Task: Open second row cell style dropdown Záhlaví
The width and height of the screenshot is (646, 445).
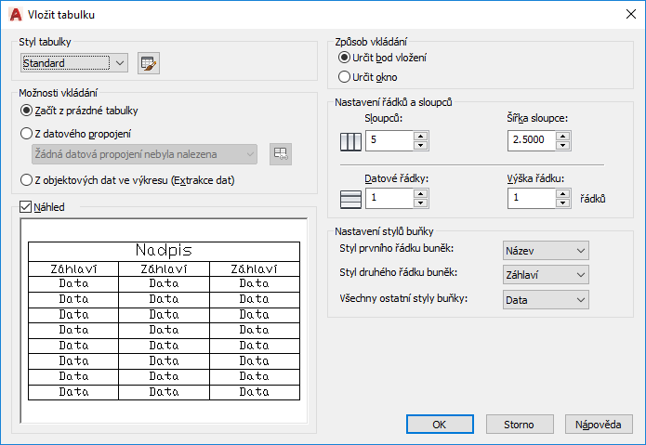Action: (546, 275)
